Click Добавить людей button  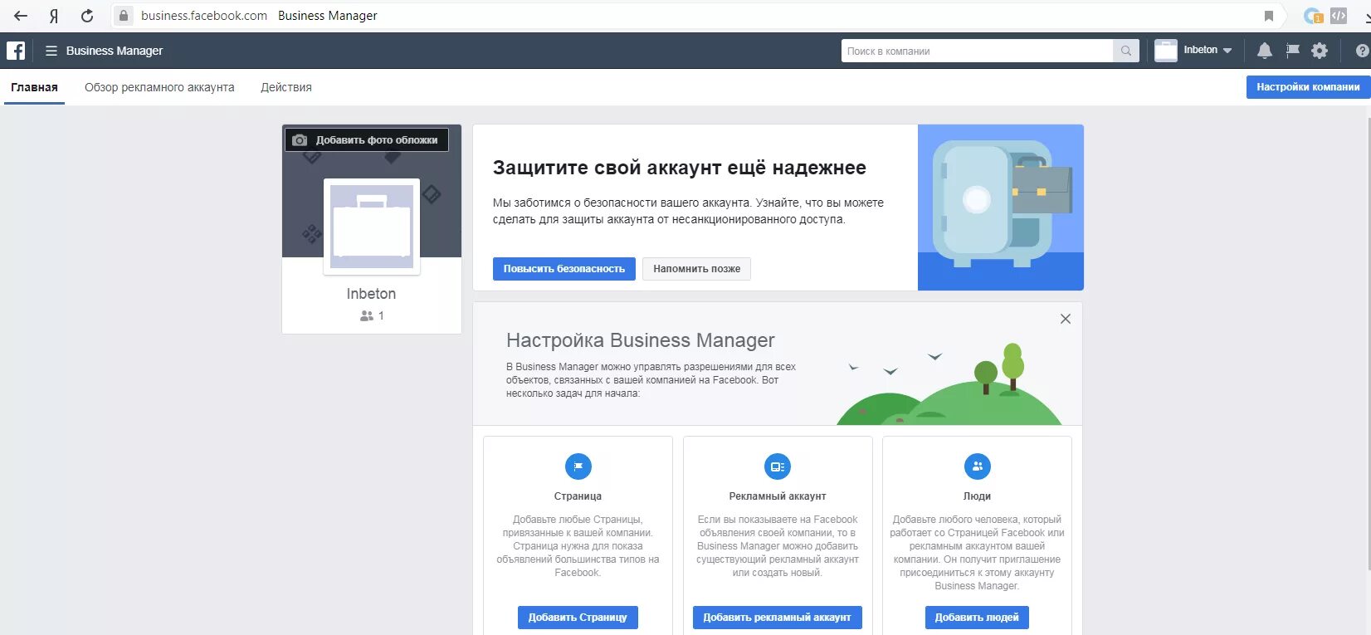977,618
